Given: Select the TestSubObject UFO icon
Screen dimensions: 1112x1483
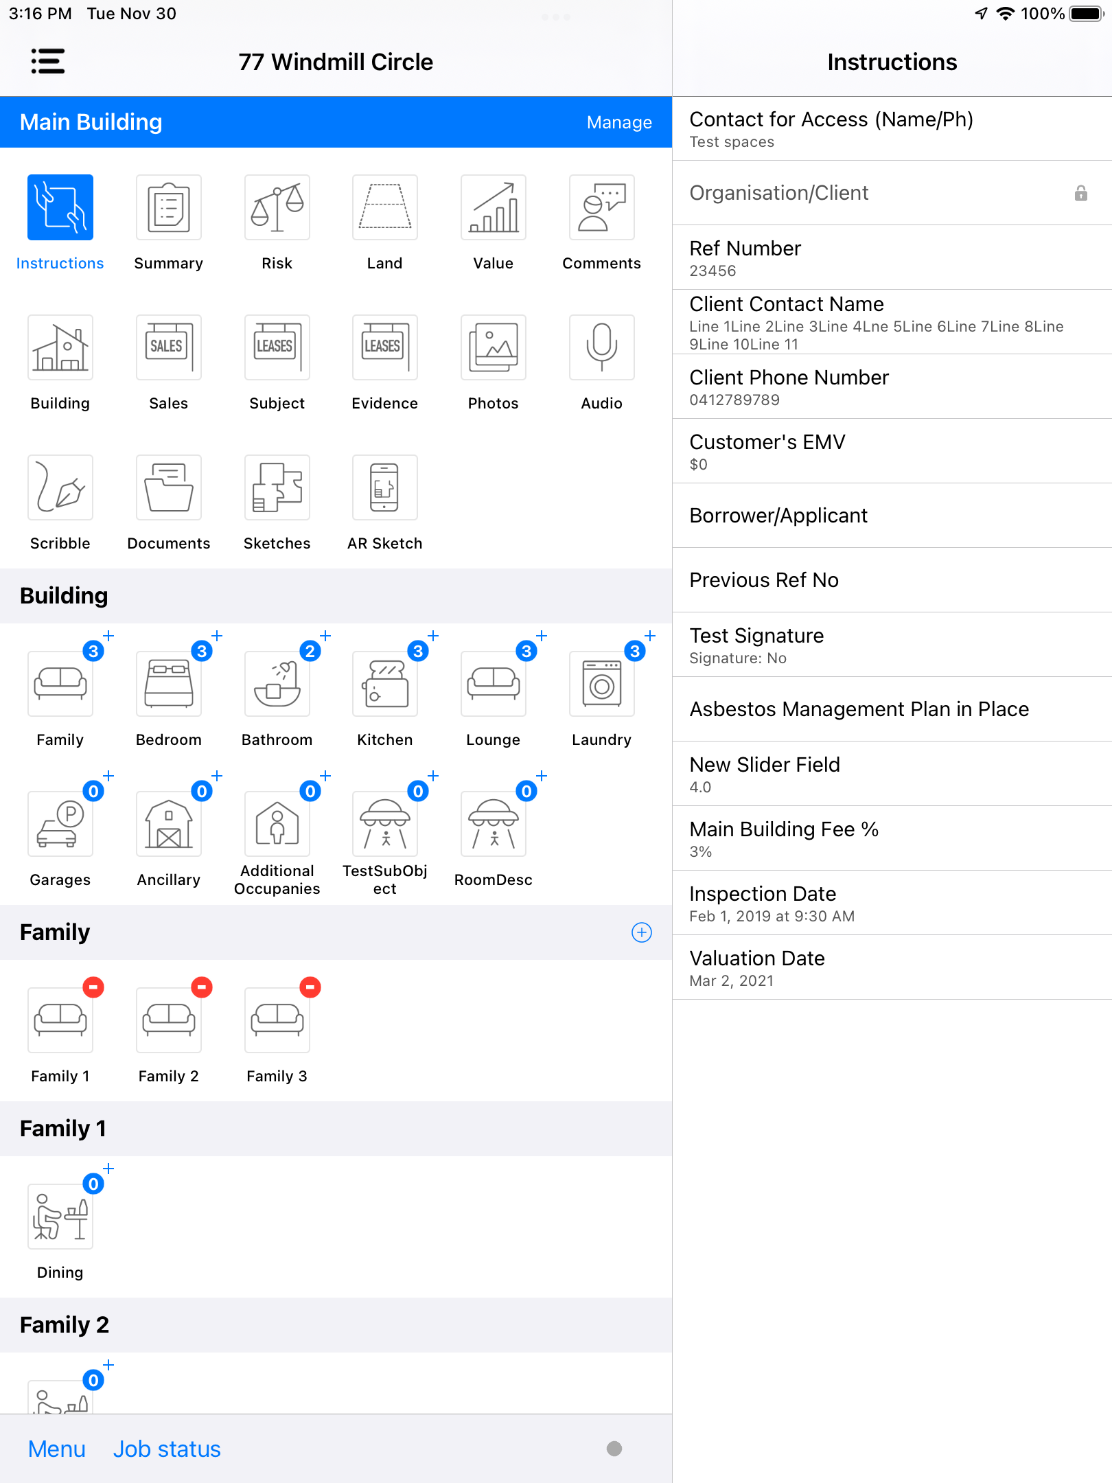Looking at the screenshot, I should (385, 824).
